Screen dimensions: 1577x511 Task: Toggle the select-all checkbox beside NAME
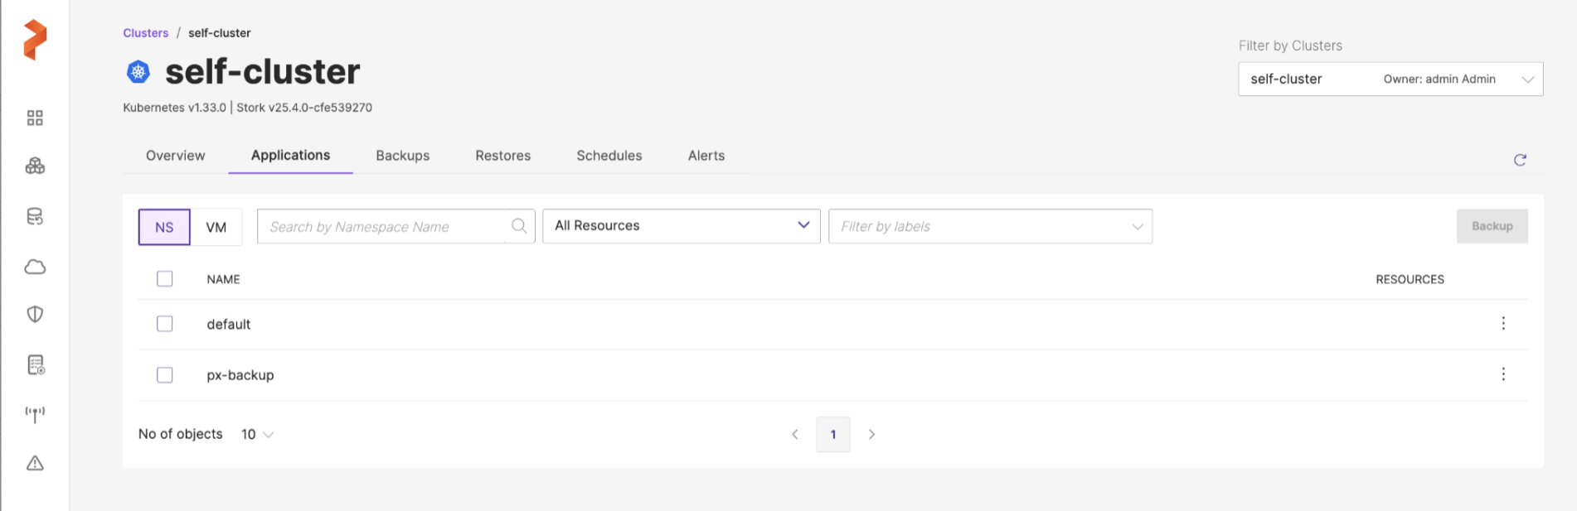click(x=165, y=279)
